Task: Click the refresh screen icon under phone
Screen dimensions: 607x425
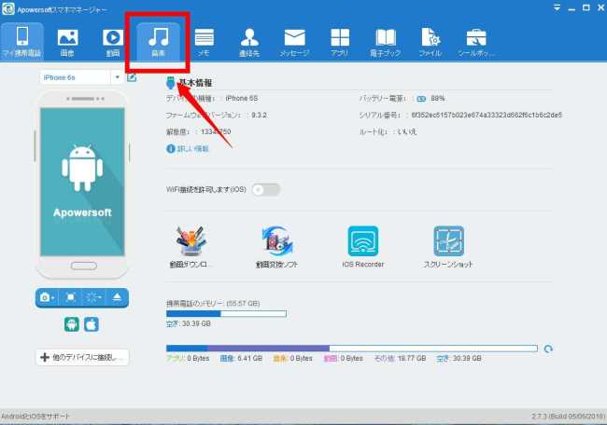Action: [93, 297]
